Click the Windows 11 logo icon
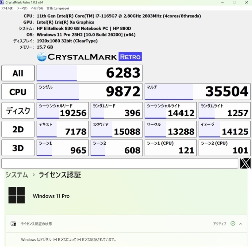 coord(17,195)
